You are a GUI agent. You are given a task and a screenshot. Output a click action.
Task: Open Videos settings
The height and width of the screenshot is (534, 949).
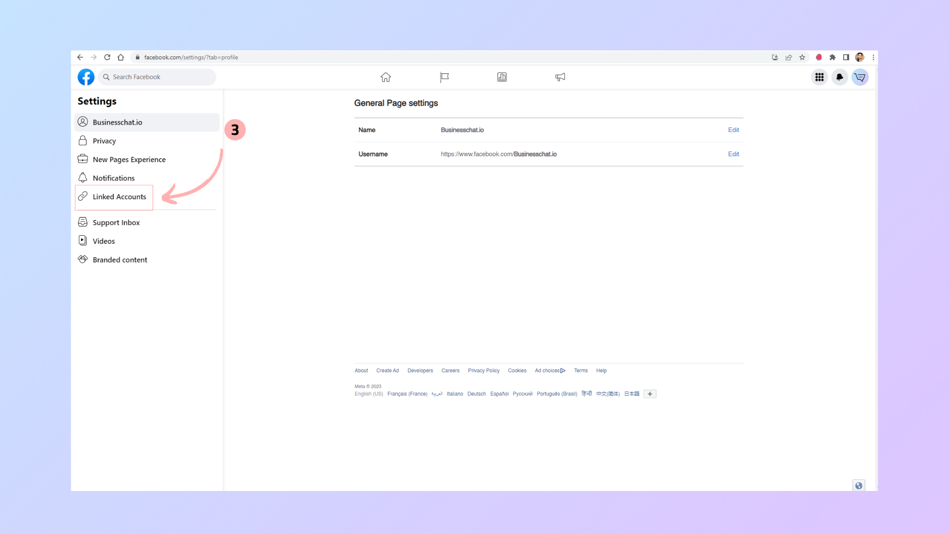tap(147, 241)
